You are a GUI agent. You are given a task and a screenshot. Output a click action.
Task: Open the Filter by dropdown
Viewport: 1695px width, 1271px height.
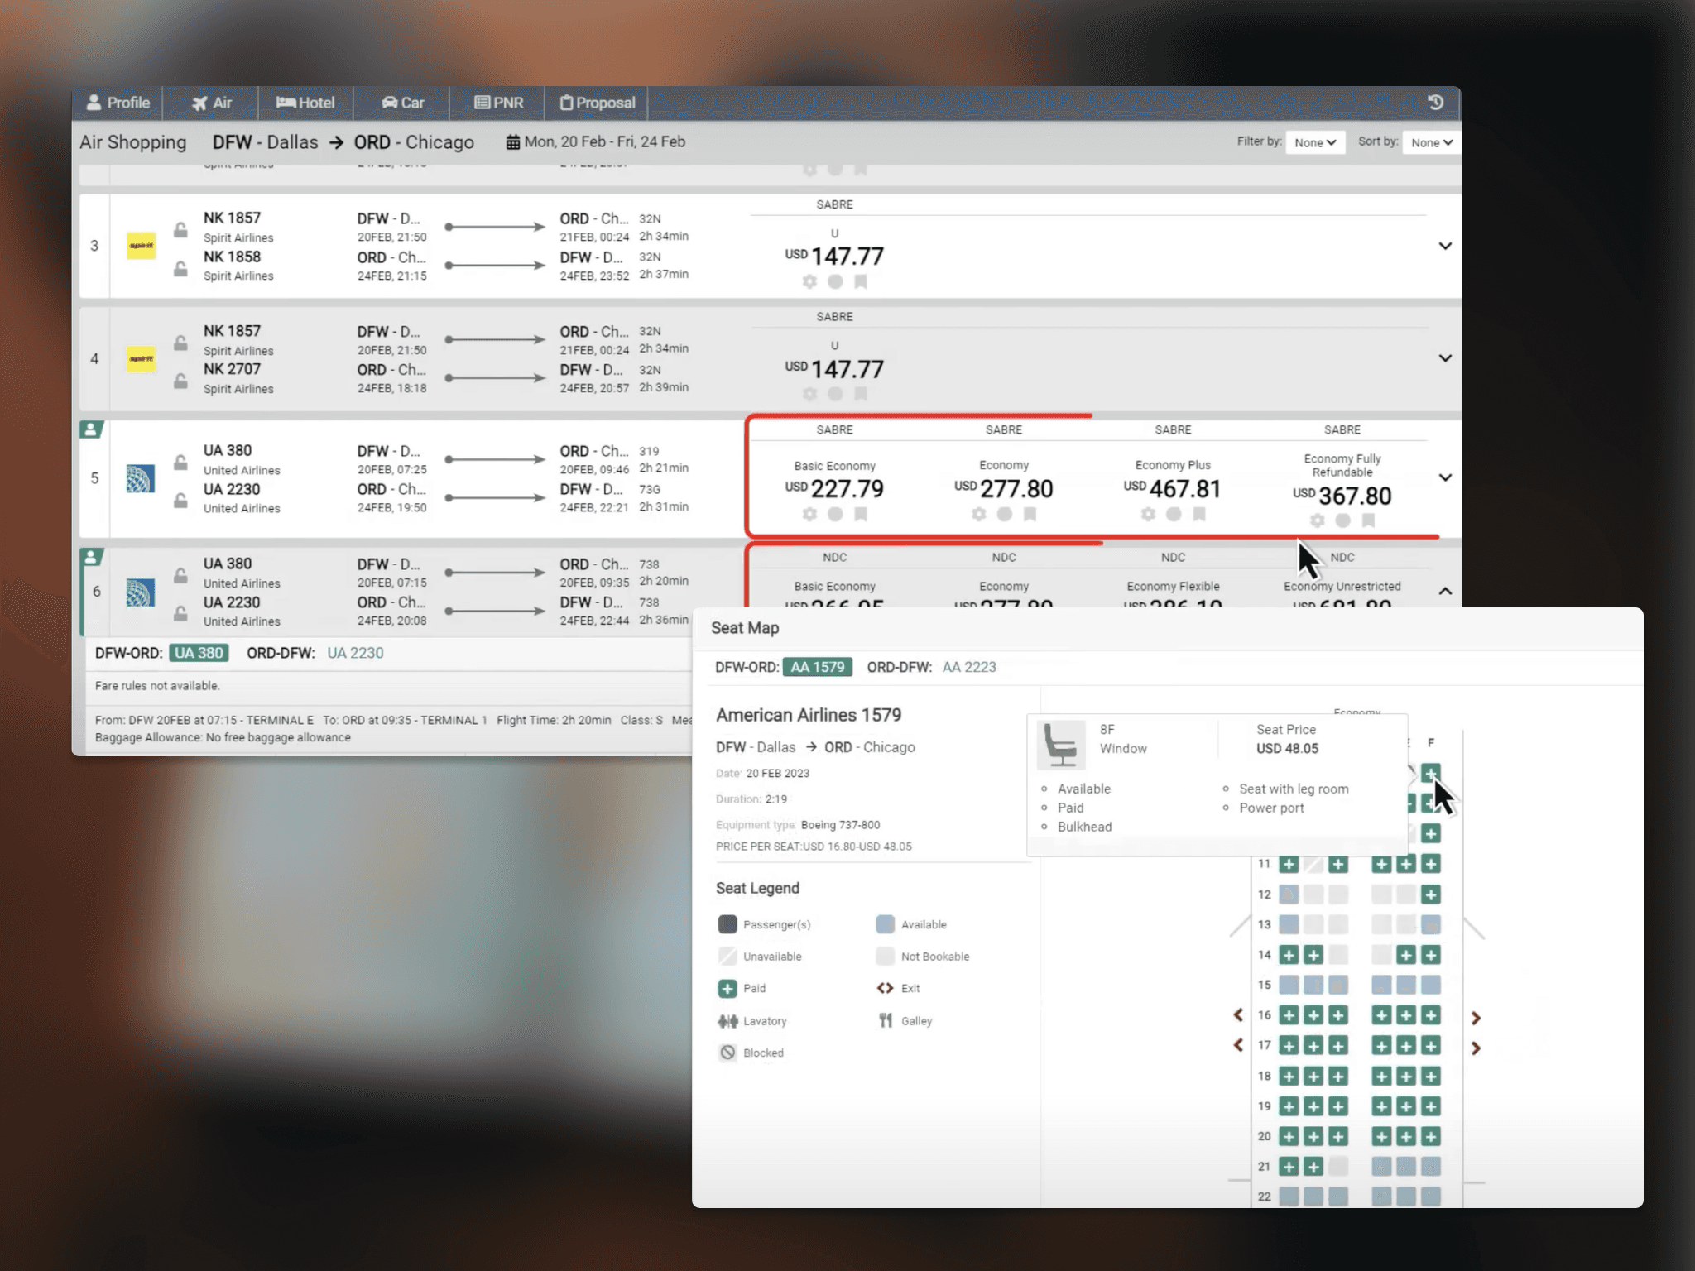1315,142
